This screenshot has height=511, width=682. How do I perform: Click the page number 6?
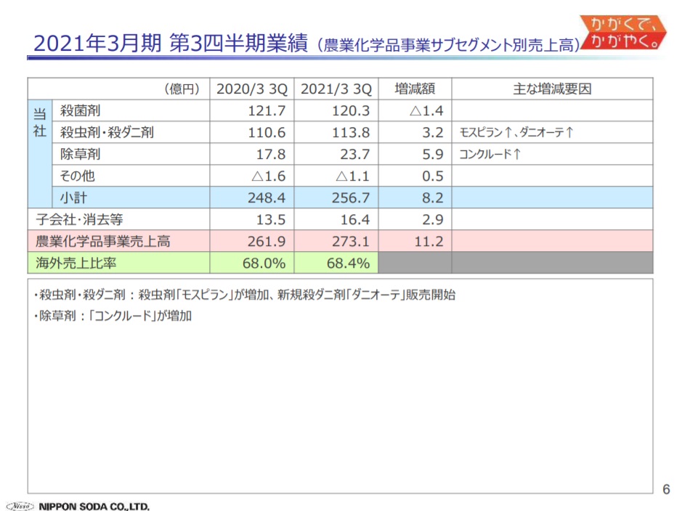(x=666, y=489)
